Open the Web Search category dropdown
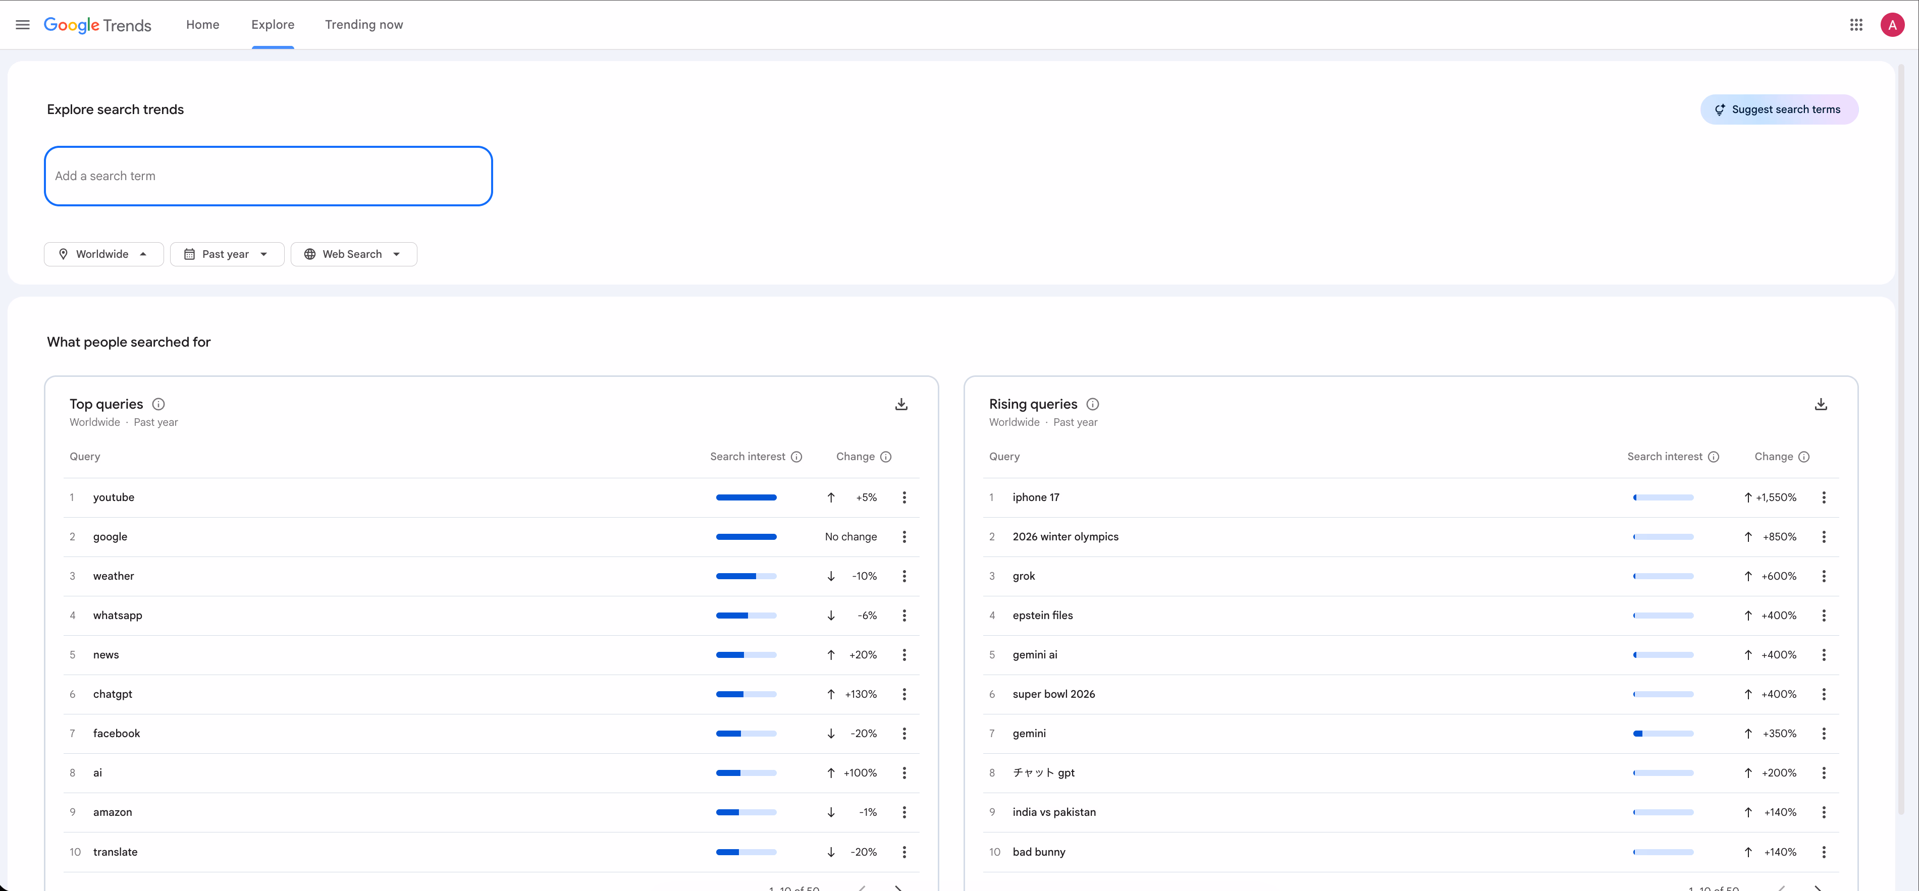This screenshot has height=891, width=1919. point(354,254)
